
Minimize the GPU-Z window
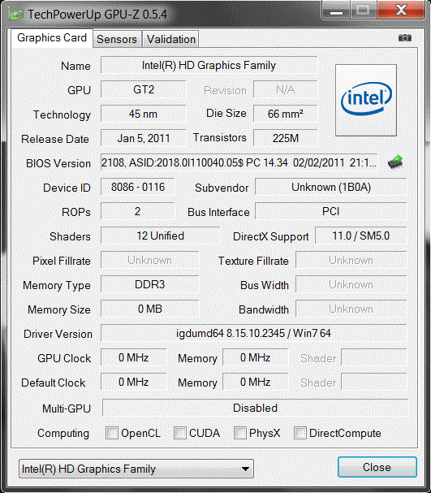[x=336, y=10]
